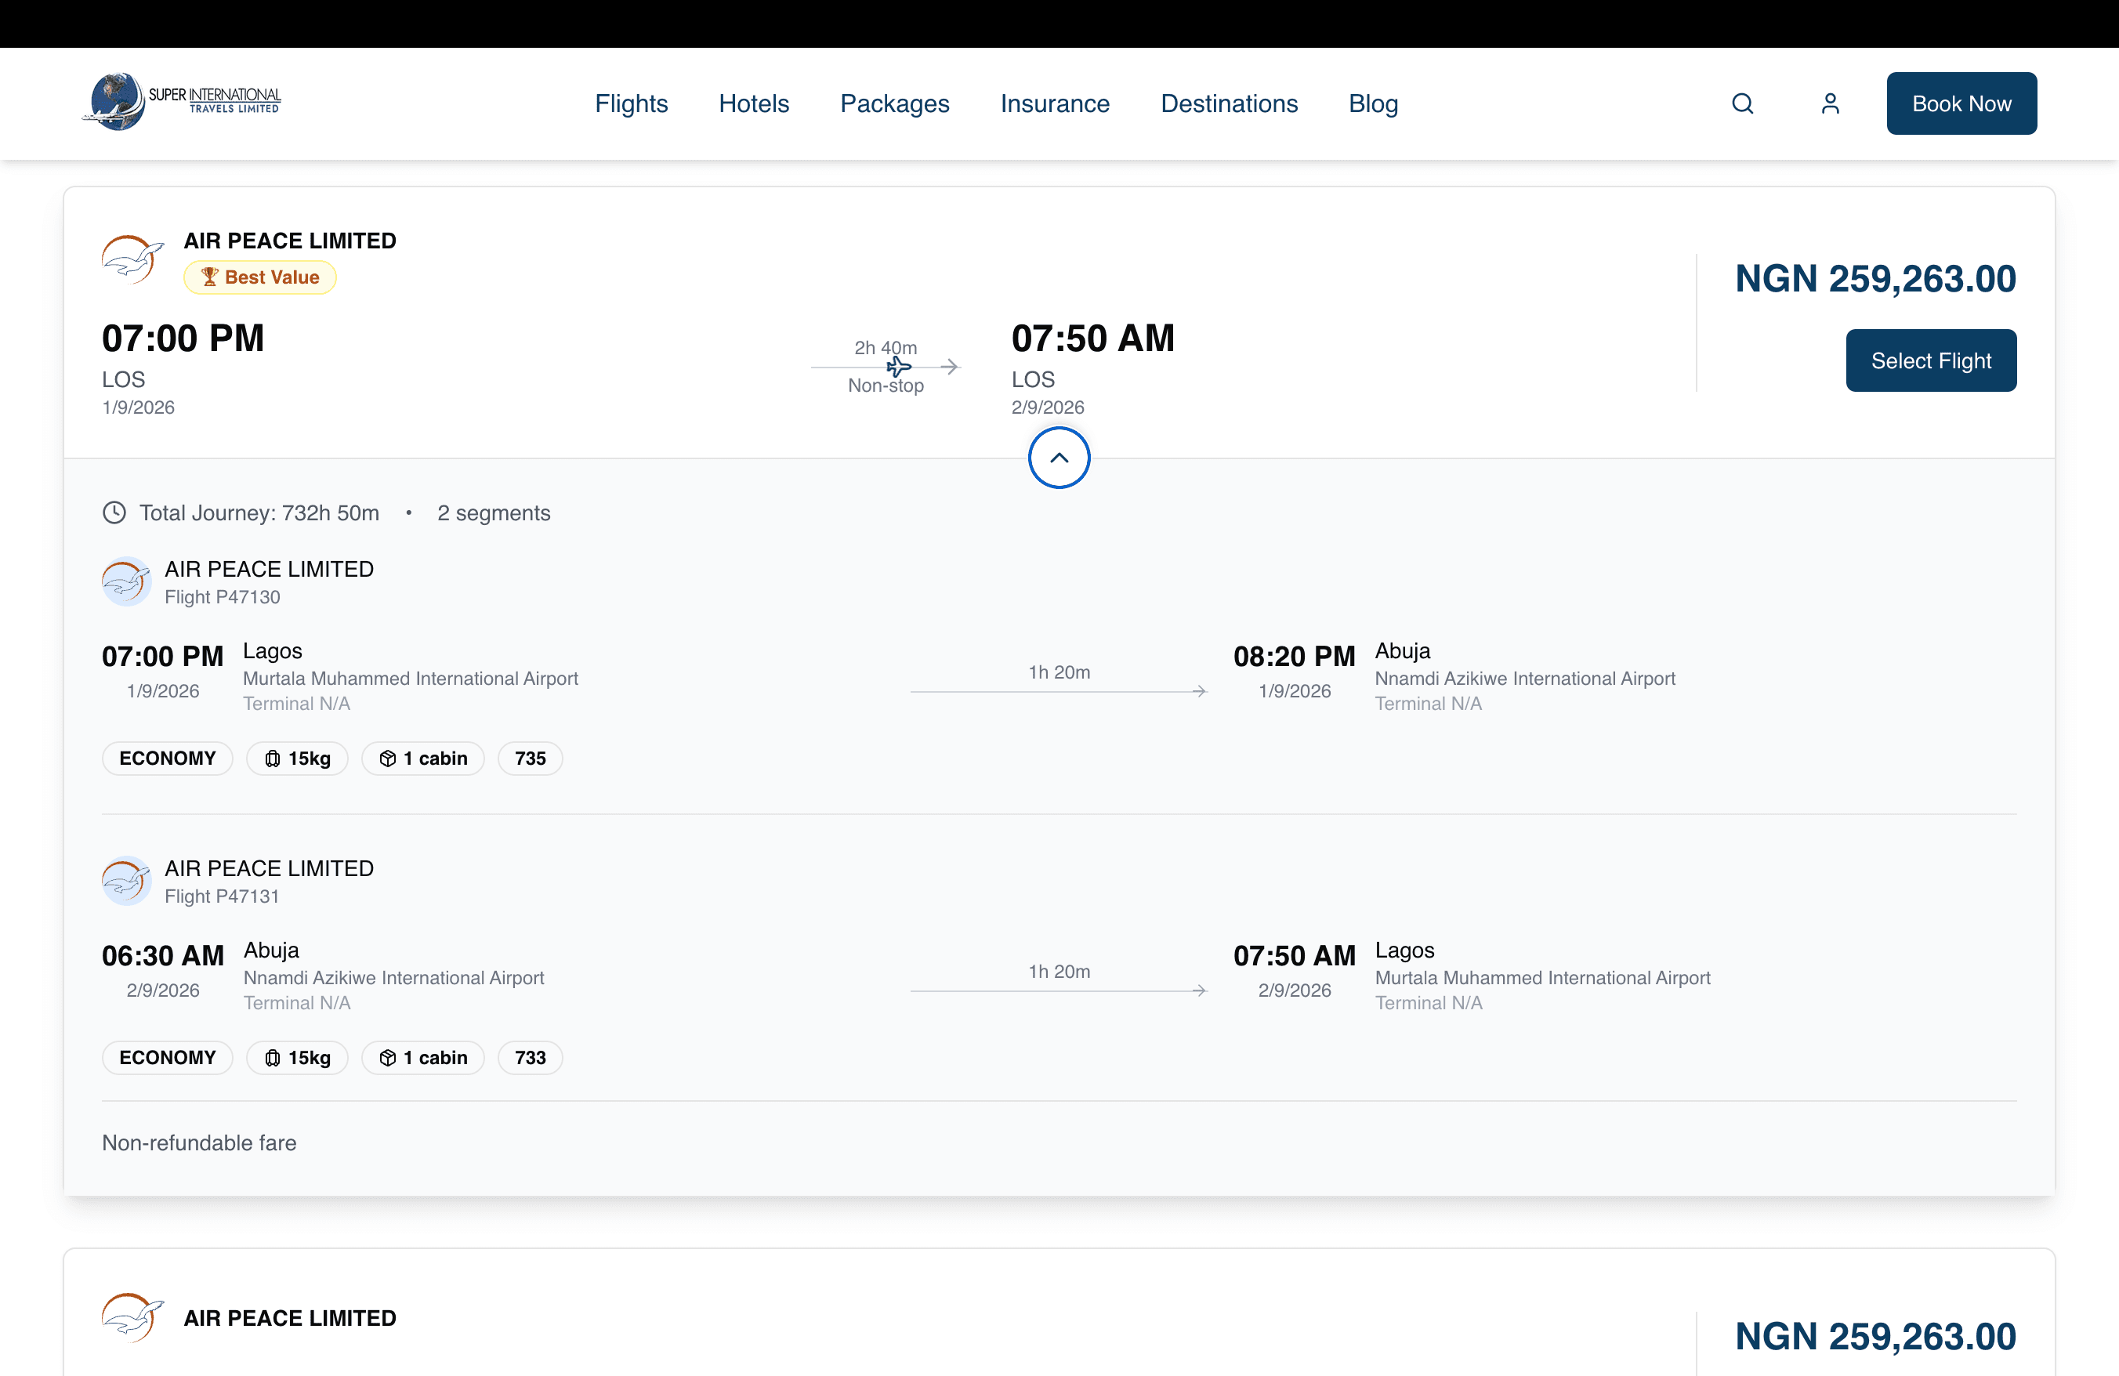2119x1376 pixels.
Task: Go to the Packages page
Action: pos(894,104)
